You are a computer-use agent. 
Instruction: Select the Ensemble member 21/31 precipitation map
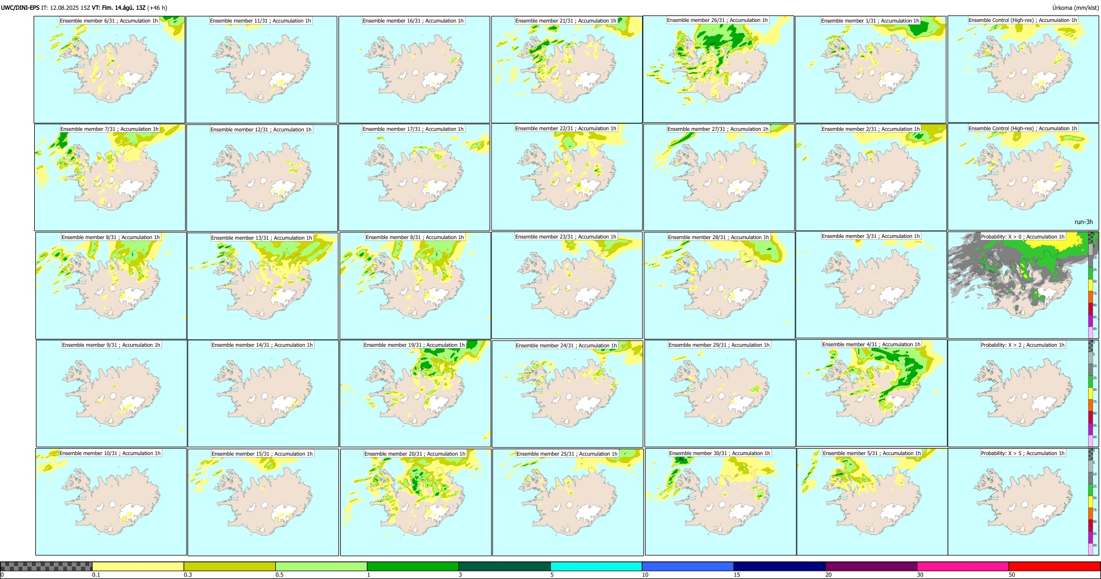[567, 69]
